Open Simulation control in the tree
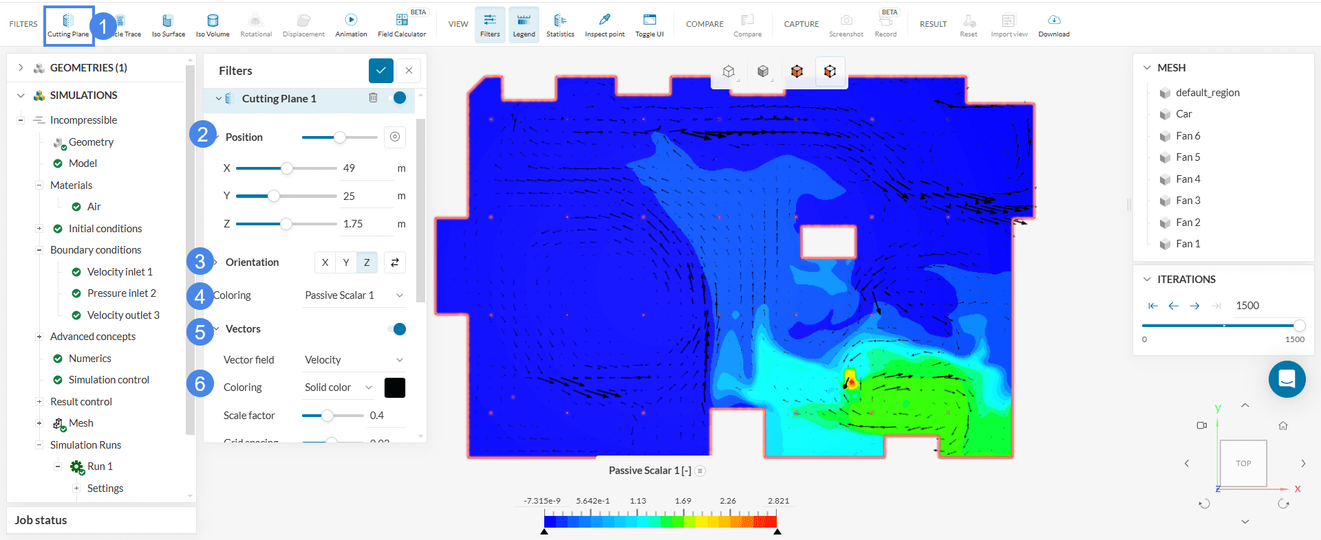The image size is (1321, 540). (109, 380)
